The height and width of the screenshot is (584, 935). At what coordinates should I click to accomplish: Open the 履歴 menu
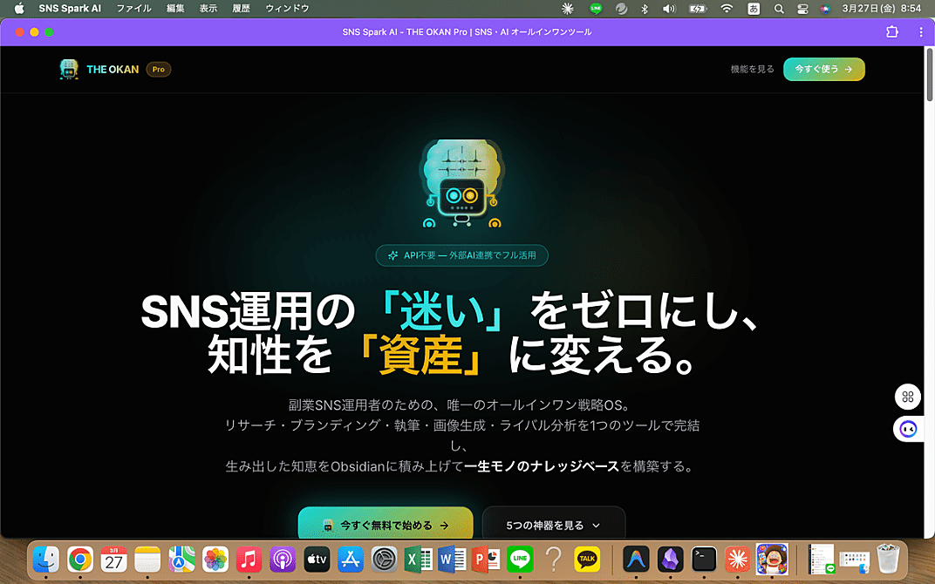tap(241, 8)
